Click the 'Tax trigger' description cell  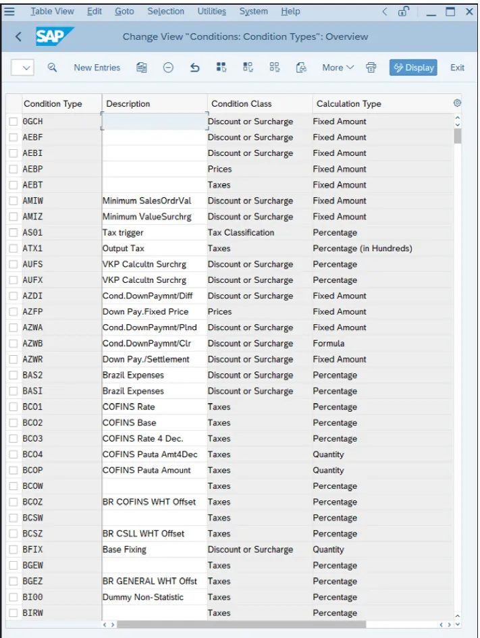[x=155, y=232]
